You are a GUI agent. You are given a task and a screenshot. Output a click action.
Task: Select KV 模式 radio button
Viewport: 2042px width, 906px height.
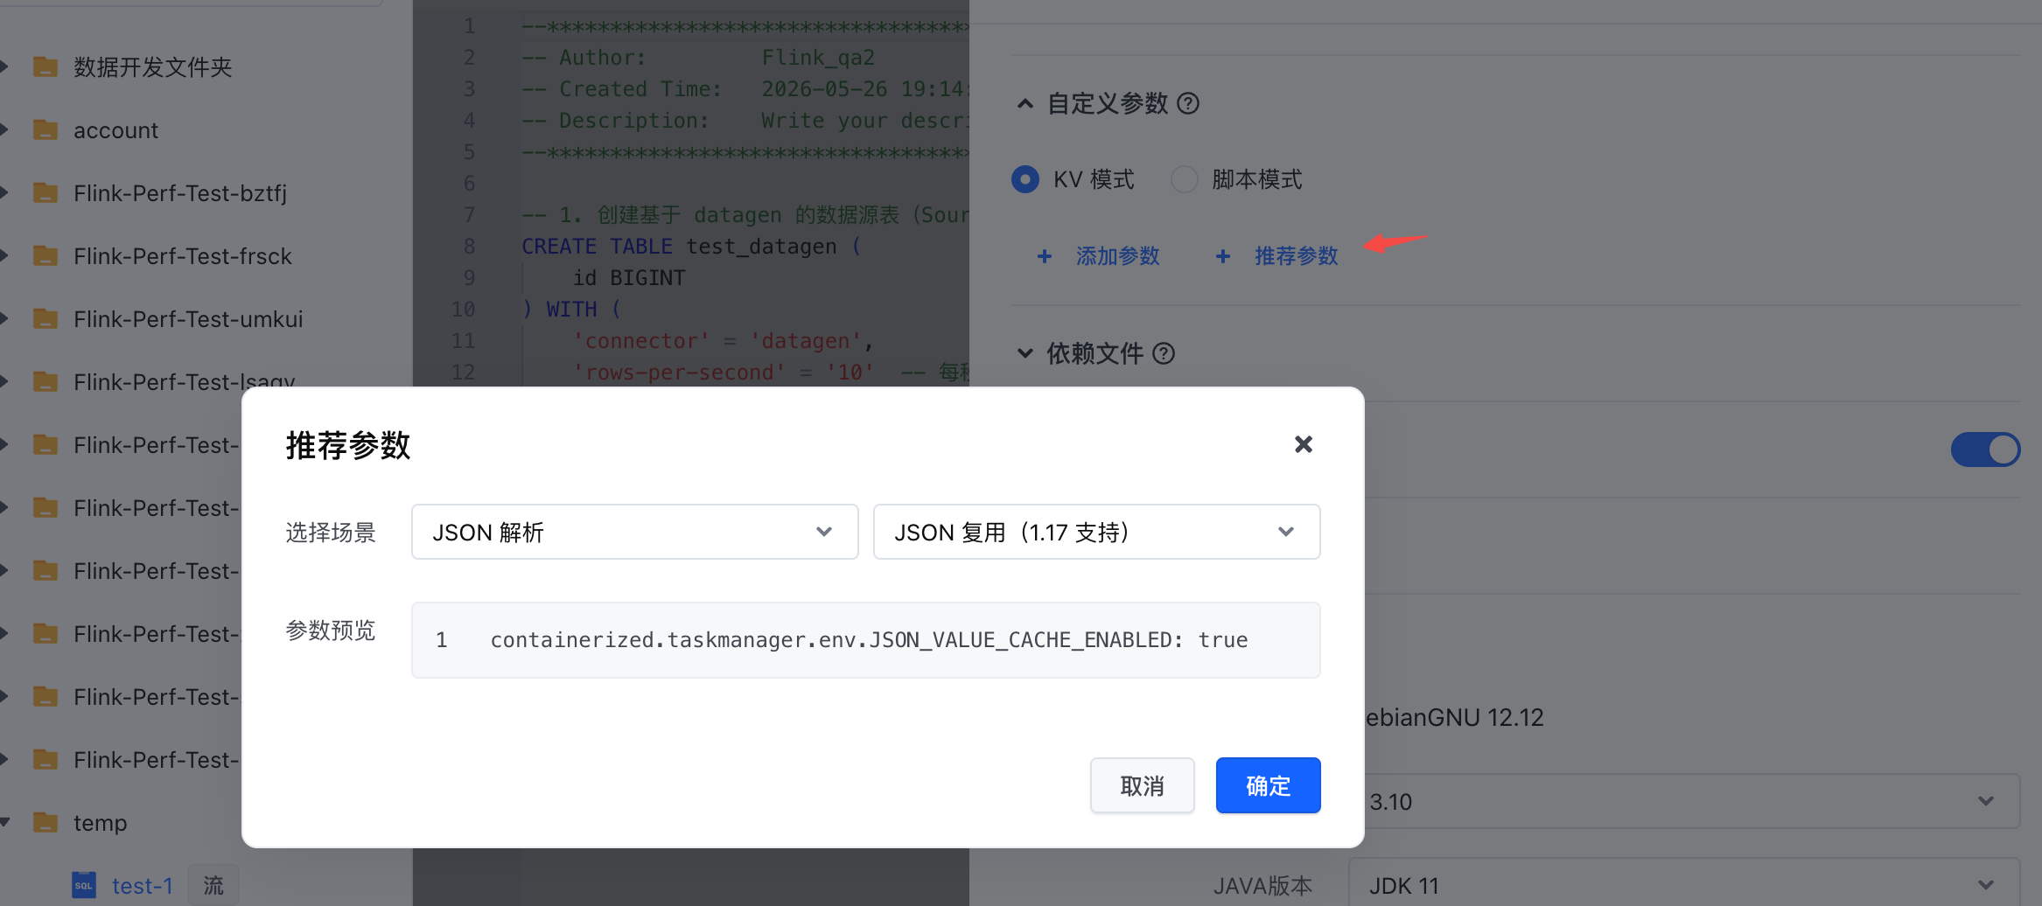tap(1025, 179)
